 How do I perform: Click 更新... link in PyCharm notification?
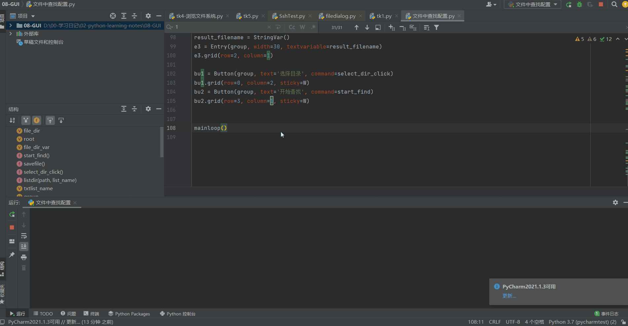[509, 296]
